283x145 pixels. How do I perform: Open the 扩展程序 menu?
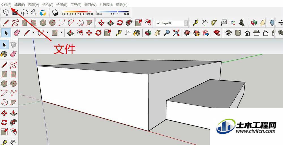(106, 5)
